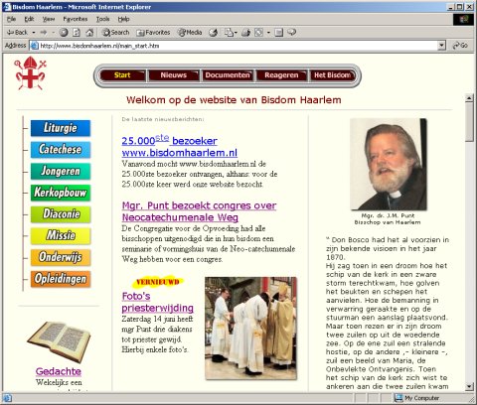The height and width of the screenshot is (405, 477).
Task: Open the Mgr. Punt bezoekt congres link
Action: point(199,211)
